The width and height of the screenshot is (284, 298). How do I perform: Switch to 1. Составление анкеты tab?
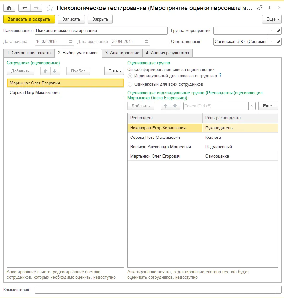point(29,53)
